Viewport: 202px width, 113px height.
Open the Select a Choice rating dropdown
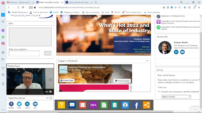(x=176, y=97)
